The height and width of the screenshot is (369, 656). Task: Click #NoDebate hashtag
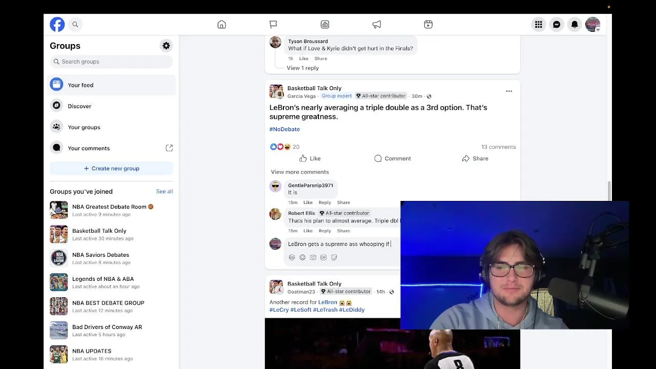coord(284,129)
